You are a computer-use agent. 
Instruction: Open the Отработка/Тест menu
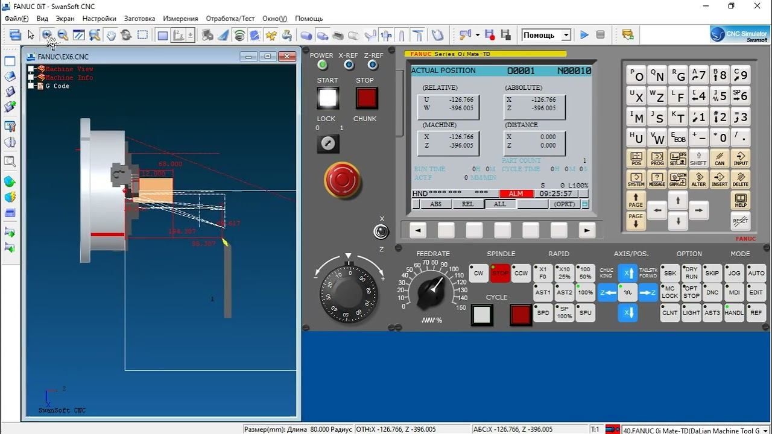click(x=230, y=19)
